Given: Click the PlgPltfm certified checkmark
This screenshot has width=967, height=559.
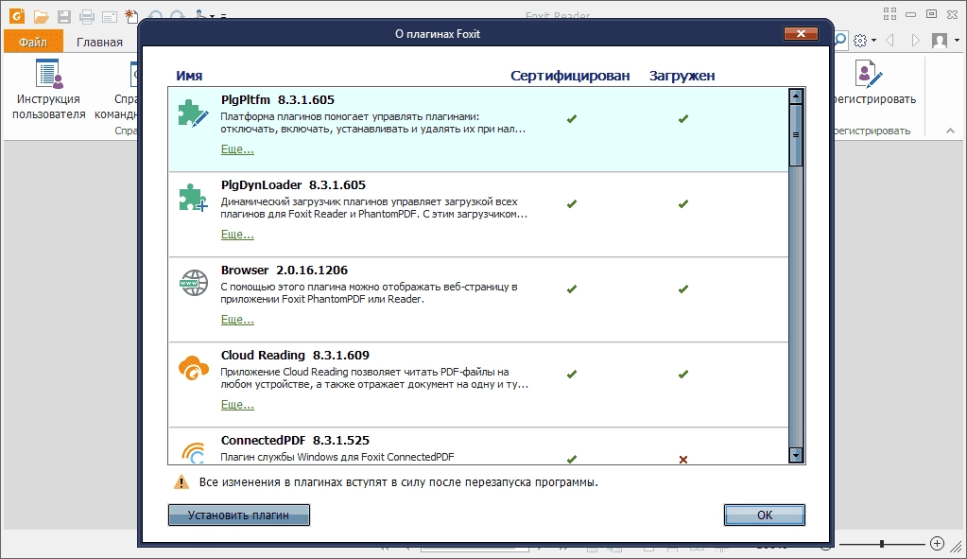Looking at the screenshot, I should (572, 119).
